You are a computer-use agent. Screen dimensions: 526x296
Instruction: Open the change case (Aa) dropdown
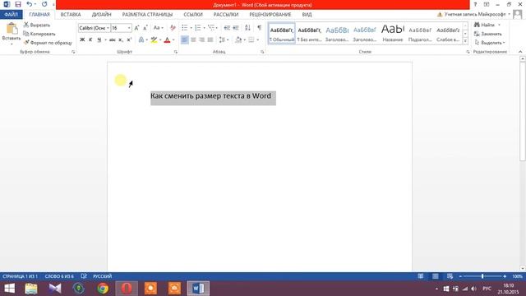tap(158, 28)
